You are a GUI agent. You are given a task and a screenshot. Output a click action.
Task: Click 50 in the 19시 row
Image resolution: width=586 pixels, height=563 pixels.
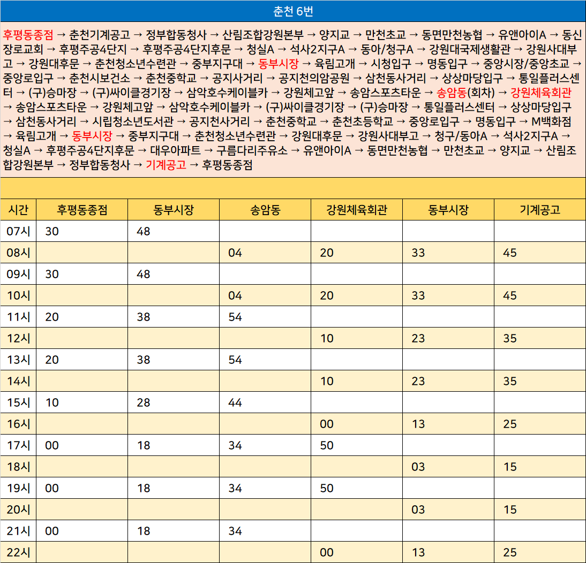pos(327,488)
